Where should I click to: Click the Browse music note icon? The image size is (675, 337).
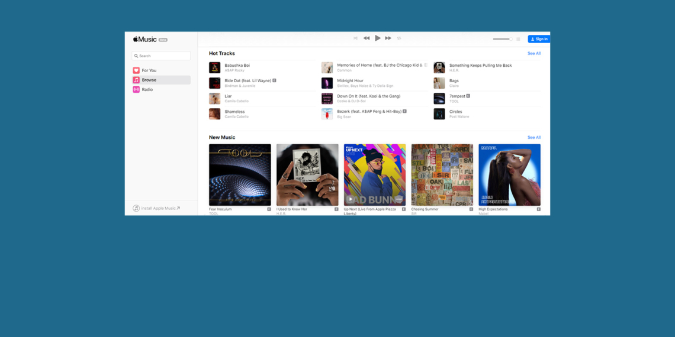coord(136,80)
